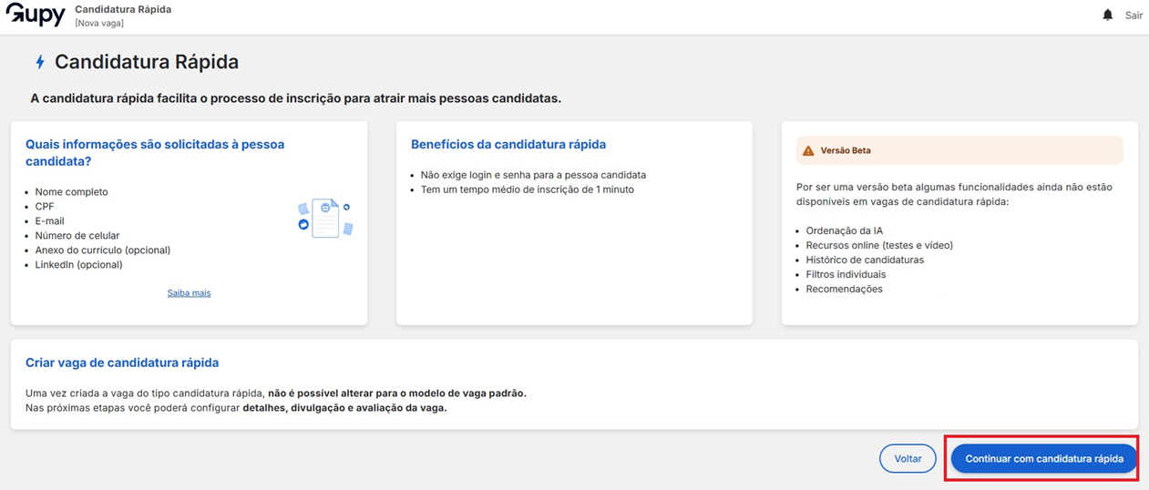Screen dimensions: 1149x490
Task: Click the Ordenação da IA list item
Action: coord(844,230)
